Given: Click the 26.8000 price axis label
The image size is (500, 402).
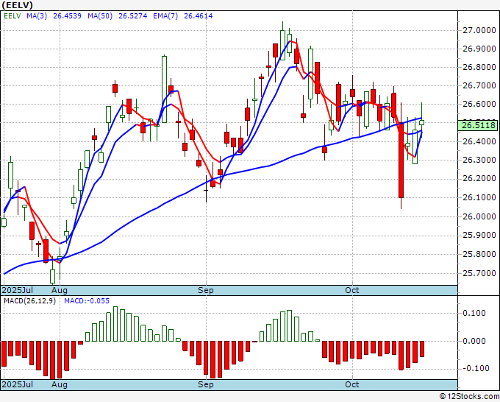Looking at the screenshot, I should pos(479,68).
